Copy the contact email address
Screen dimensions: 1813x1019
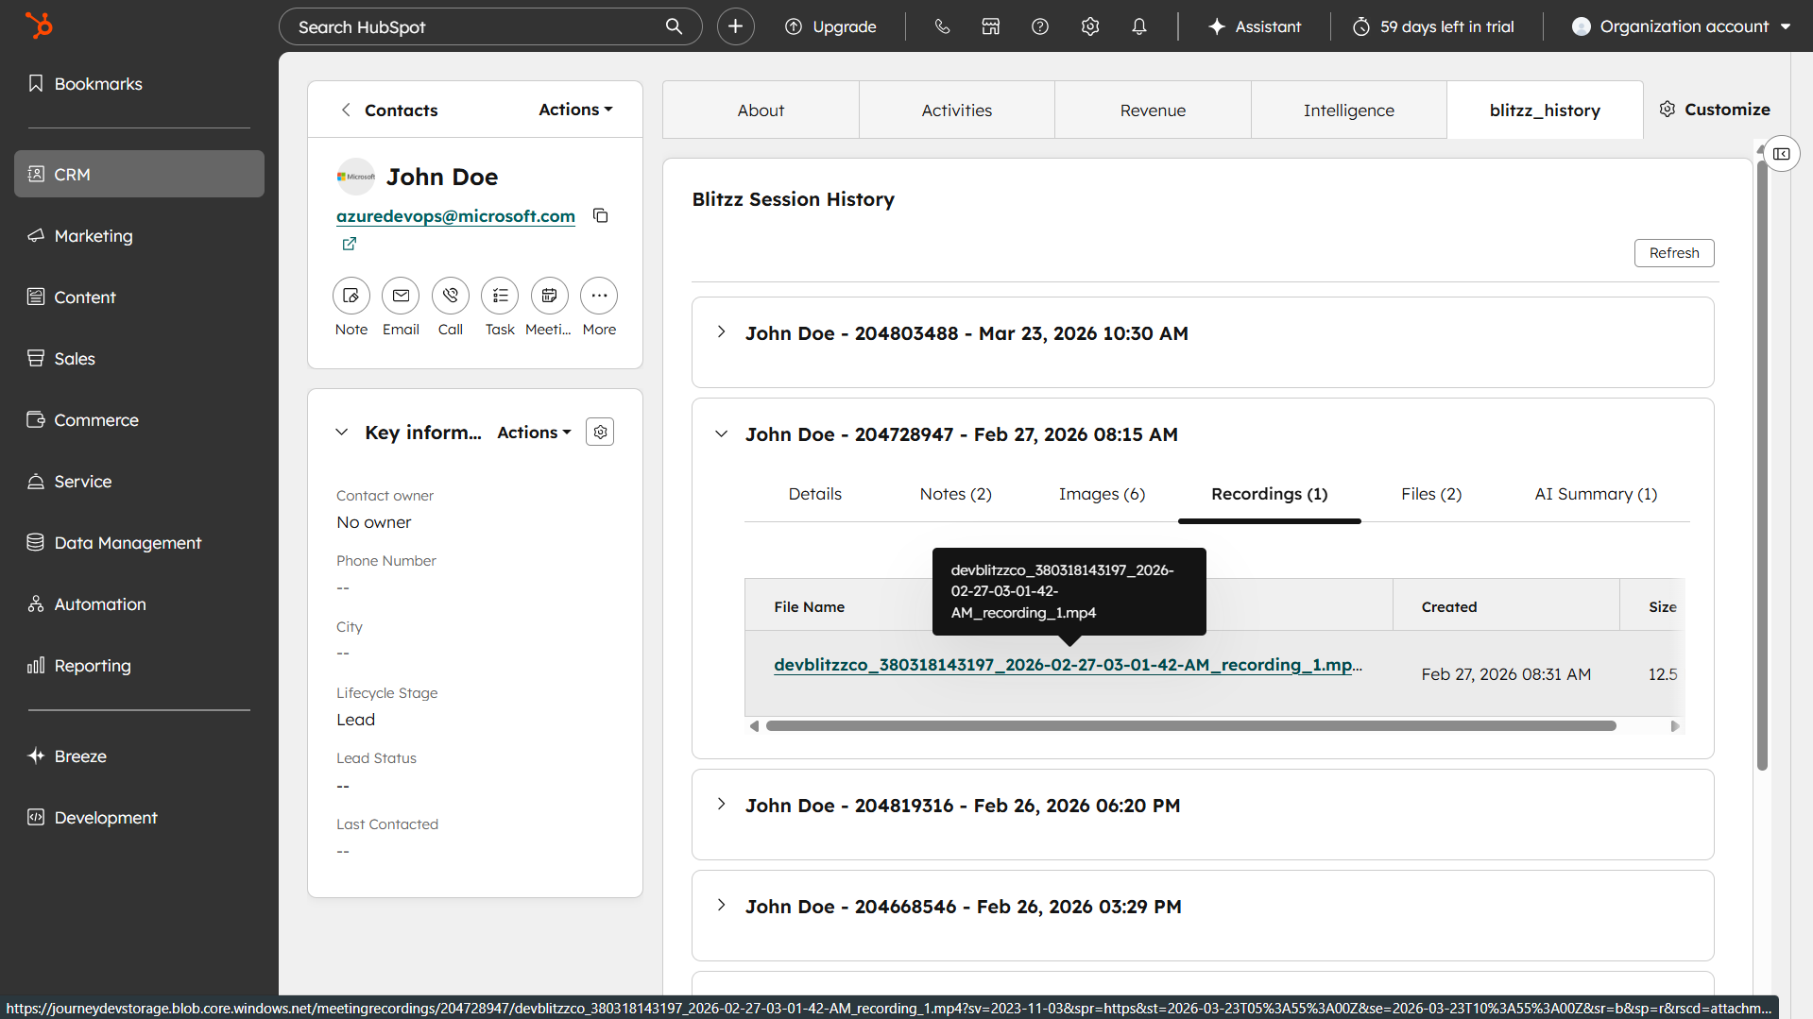point(600,215)
